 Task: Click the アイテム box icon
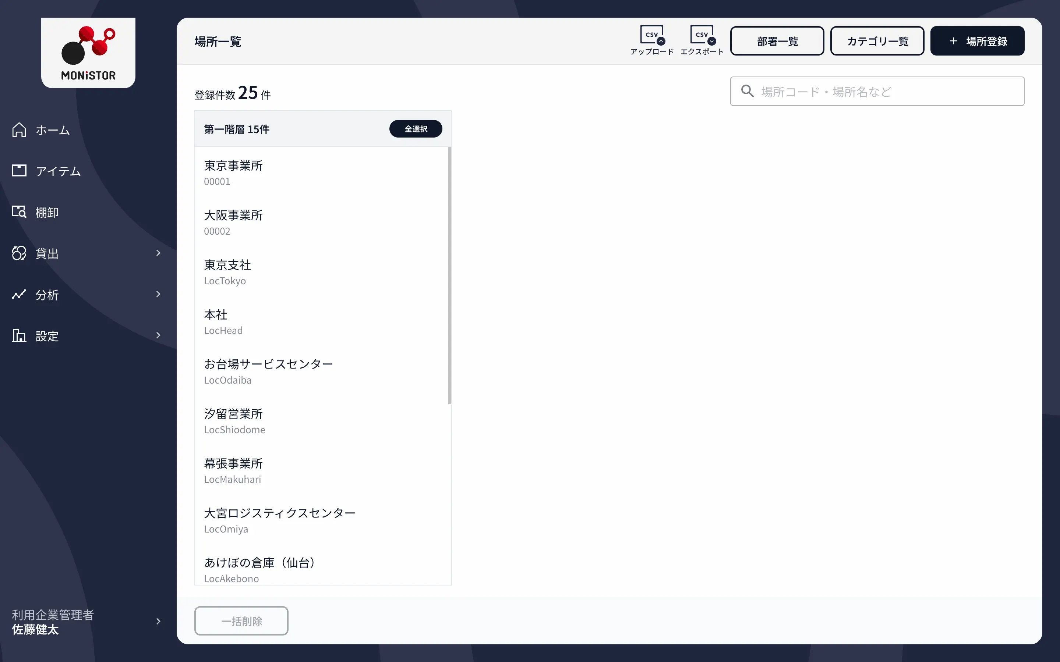(19, 170)
